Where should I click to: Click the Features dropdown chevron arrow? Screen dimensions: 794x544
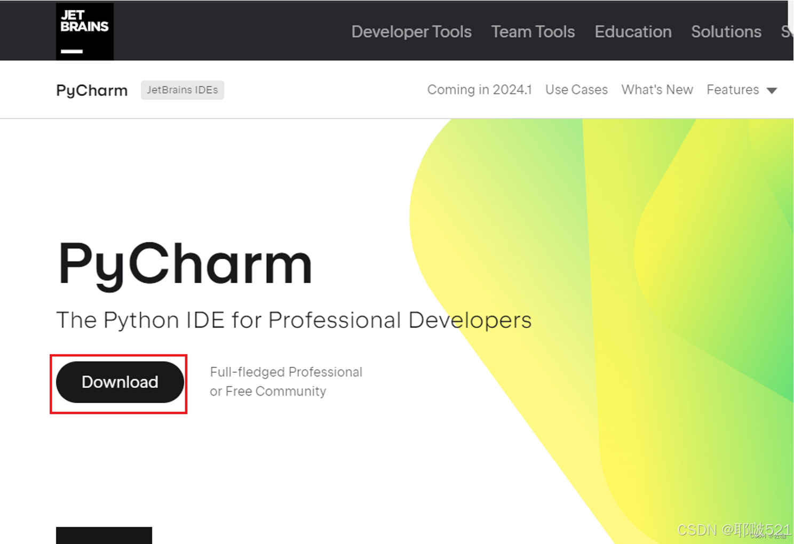click(x=772, y=91)
